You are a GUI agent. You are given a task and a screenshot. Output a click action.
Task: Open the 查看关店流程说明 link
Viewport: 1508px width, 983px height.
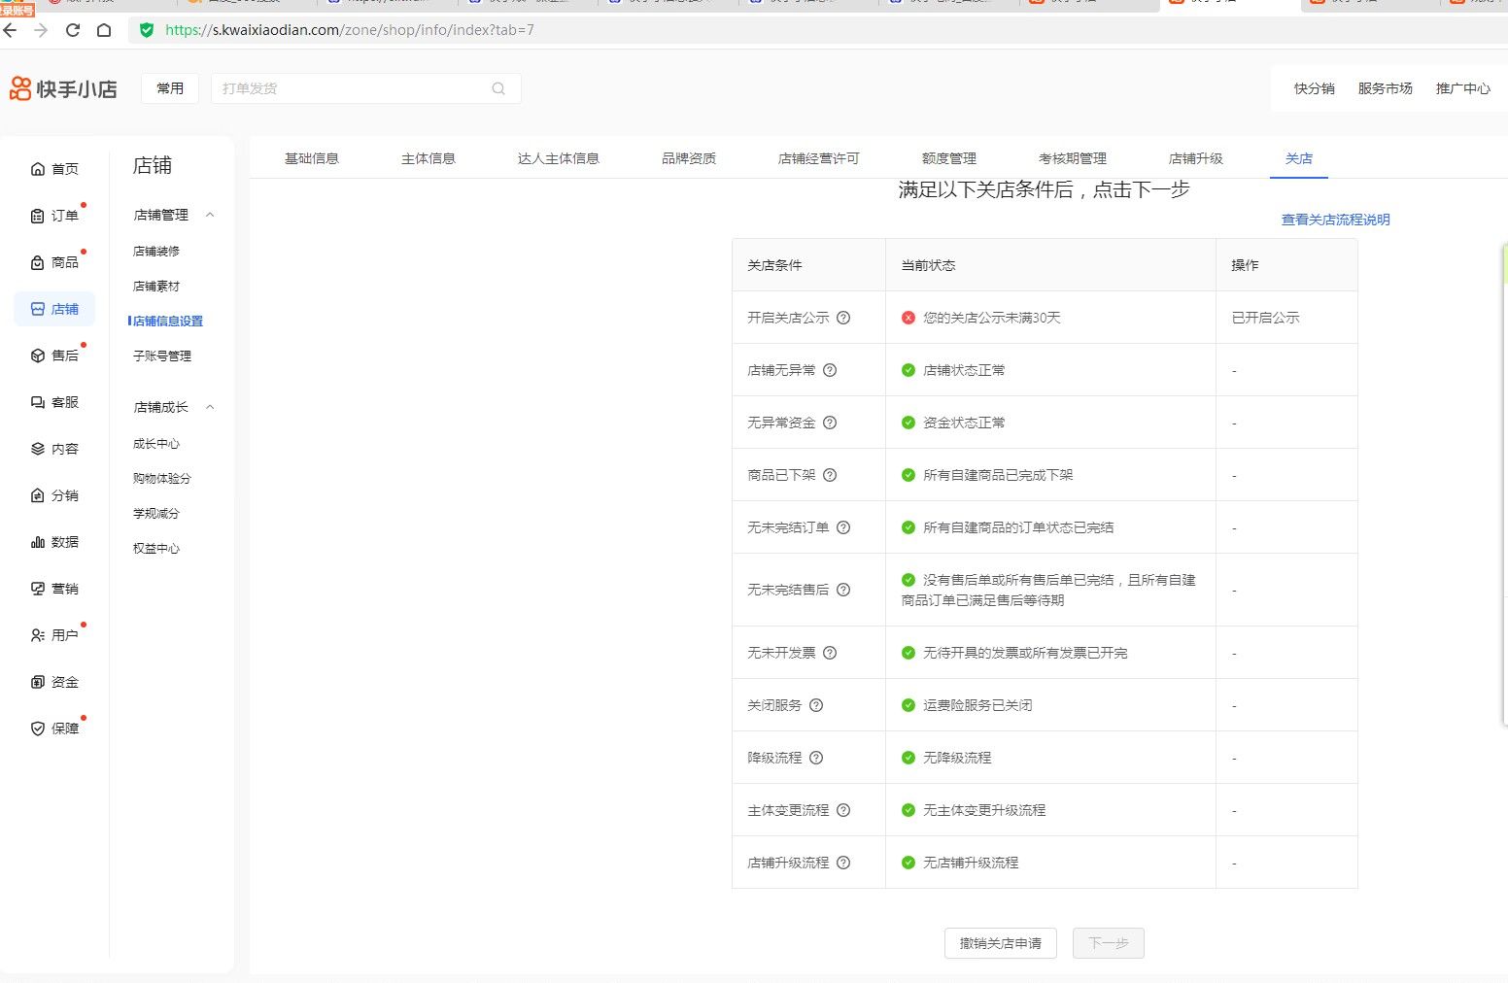pyautogui.click(x=1335, y=220)
